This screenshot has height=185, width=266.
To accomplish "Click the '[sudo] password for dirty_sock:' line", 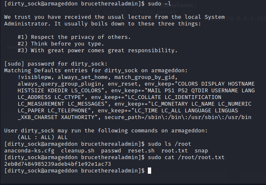I will point(56,64).
